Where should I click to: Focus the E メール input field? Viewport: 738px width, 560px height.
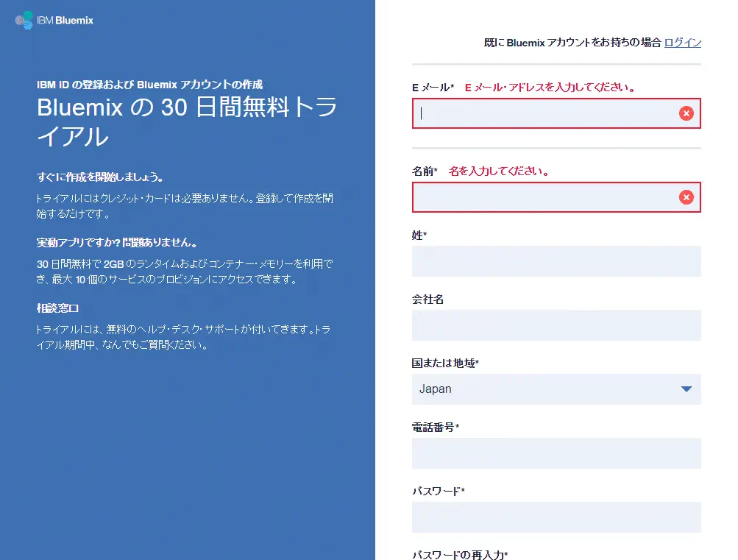pyautogui.click(x=544, y=113)
